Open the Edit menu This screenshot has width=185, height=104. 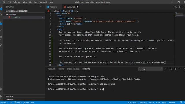tap(9, 2)
